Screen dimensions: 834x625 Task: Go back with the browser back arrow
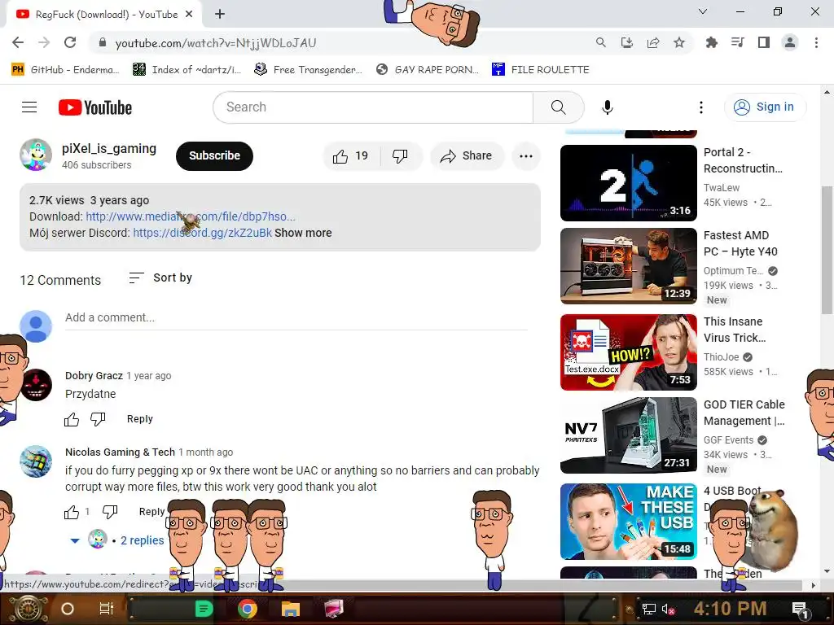pos(18,42)
